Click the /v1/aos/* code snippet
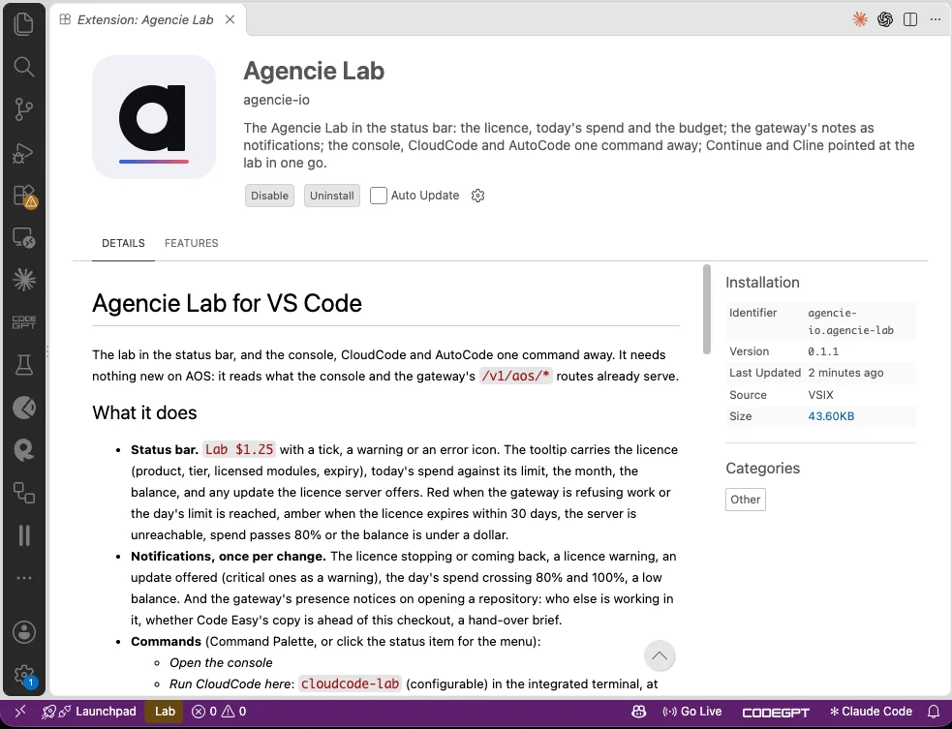 click(516, 376)
